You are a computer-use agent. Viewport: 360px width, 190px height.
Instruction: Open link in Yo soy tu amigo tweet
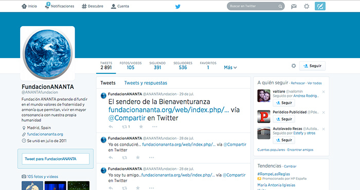pyautogui.click(x=178, y=175)
